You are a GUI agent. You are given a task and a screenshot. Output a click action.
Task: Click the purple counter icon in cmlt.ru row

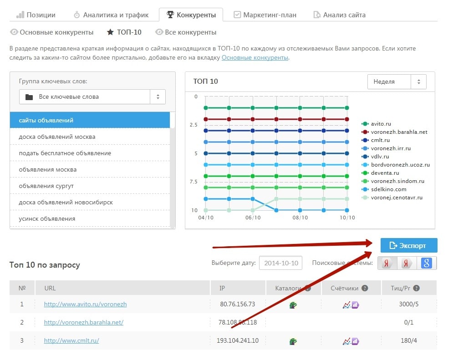tap(355, 341)
